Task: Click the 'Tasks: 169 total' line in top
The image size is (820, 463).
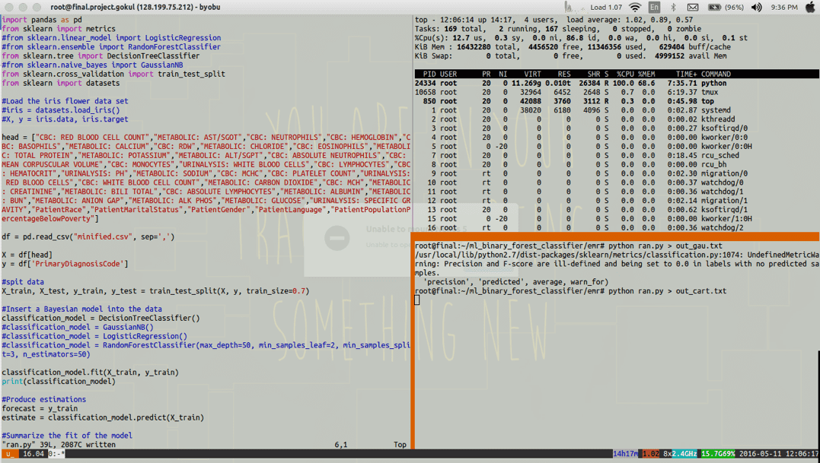Action: point(558,29)
